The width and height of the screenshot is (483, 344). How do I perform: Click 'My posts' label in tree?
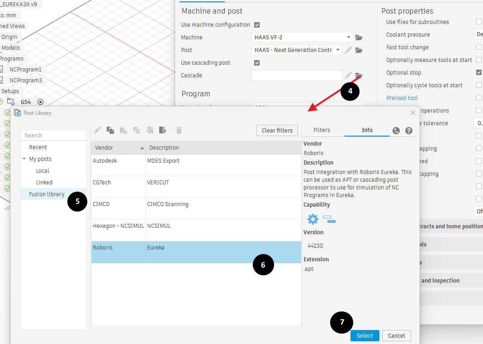(x=40, y=159)
